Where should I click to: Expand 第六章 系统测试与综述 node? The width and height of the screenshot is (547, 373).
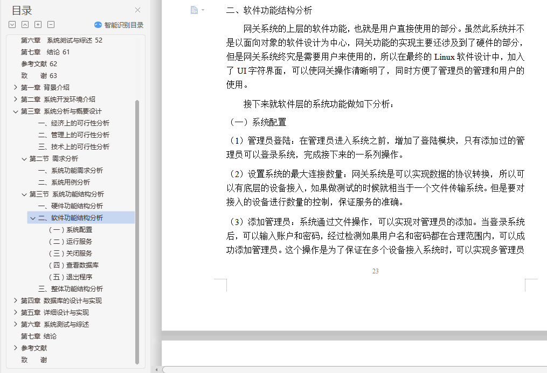click(15, 324)
